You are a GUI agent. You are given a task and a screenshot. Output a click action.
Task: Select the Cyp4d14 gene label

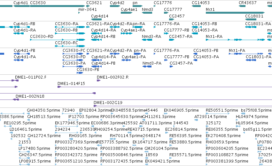pyautogui.click(x=100, y=16)
